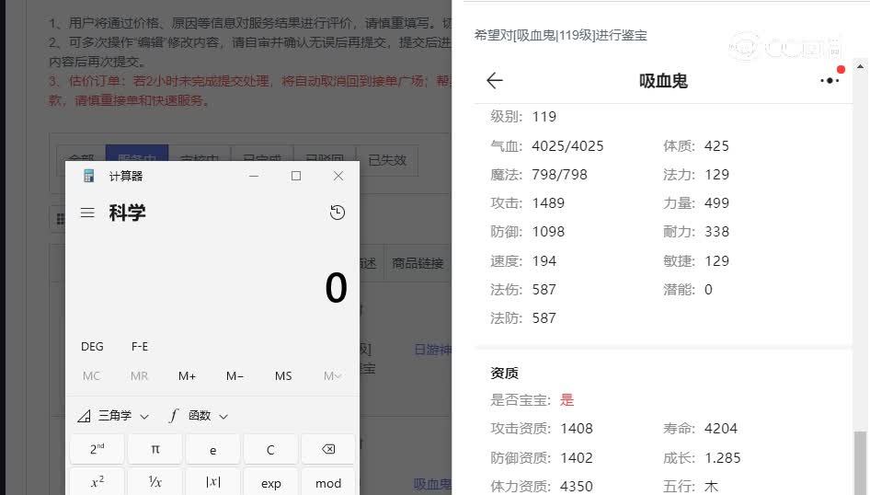The image size is (870, 495).
Task: Close the calculator window
Action: (338, 176)
